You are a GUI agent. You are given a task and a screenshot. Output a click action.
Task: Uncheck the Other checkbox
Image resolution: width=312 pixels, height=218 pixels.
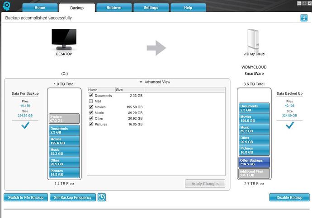tap(91, 118)
